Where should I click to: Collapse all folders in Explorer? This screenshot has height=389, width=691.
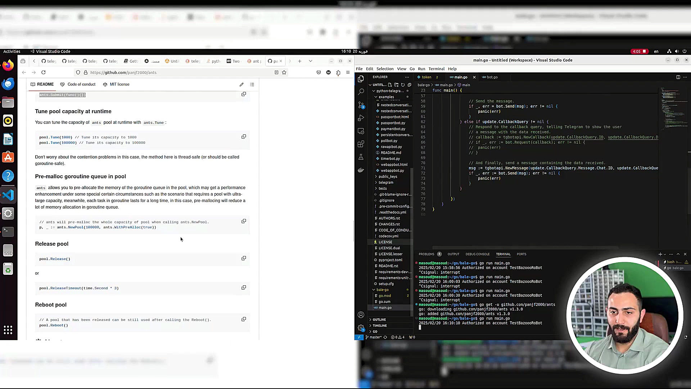(409, 85)
